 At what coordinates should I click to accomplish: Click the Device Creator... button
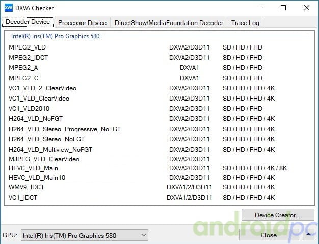278,215
